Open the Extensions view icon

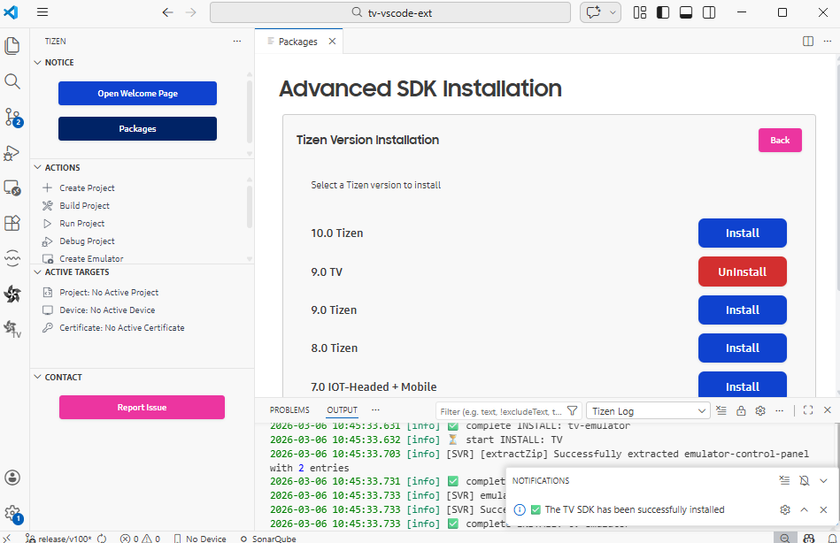(x=12, y=223)
